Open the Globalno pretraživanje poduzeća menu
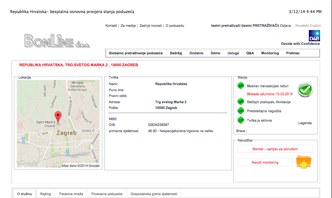The height and width of the screenshot is (198, 332). coord(135,53)
